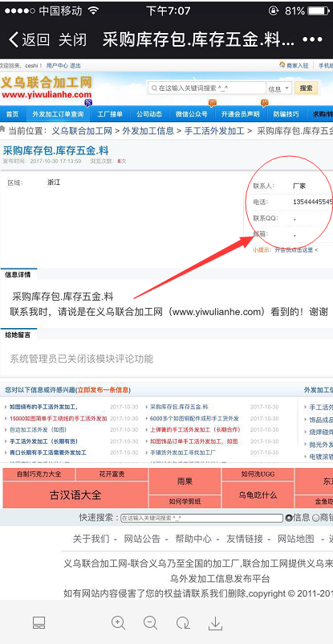
Task: Click the 如何学剪纸 ad tile
Action: point(185,502)
